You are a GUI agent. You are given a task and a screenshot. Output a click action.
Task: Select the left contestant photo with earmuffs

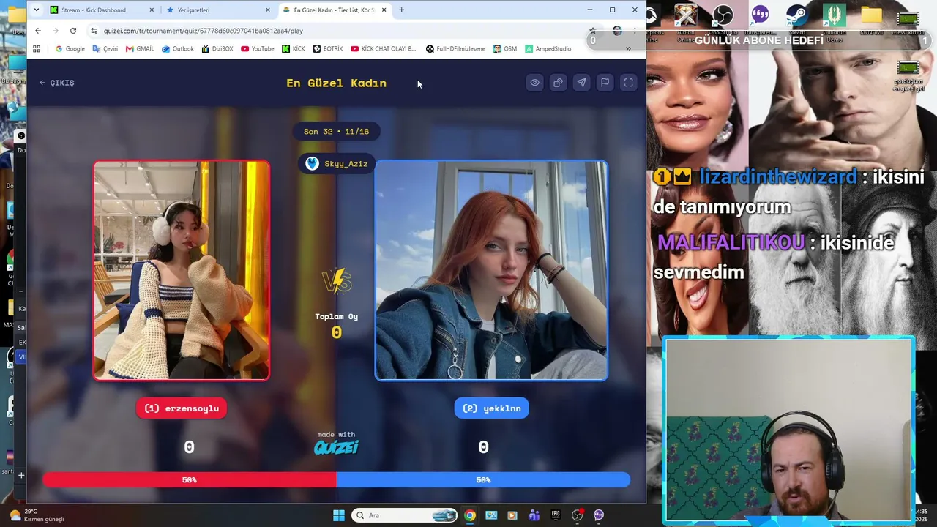click(x=182, y=271)
